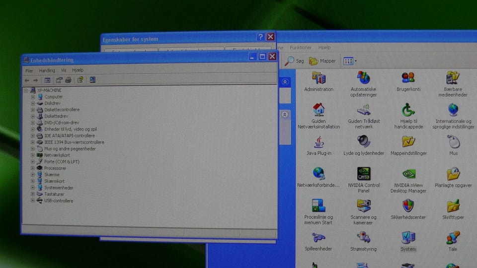Open the Java Plug-in icon
Image resolution: width=477 pixels, height=268 pixels.
click(x=318, y=142)
